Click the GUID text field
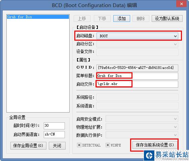The width and height of the screenshot is (189, 161). point(137,68)
